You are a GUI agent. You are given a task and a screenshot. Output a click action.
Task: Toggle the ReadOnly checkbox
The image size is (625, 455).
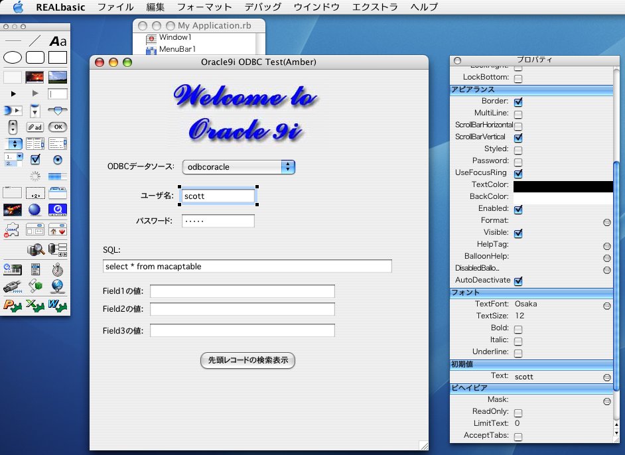[x=518, y=413]
